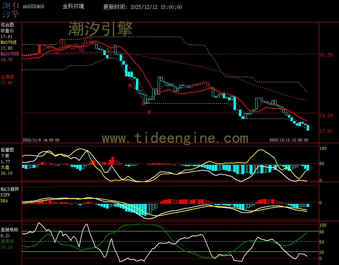Click the 更新时间 timestamp text

tap(142, 7)
